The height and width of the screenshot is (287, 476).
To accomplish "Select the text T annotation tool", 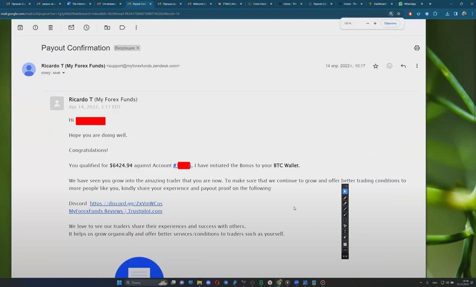I will point(345,231).
